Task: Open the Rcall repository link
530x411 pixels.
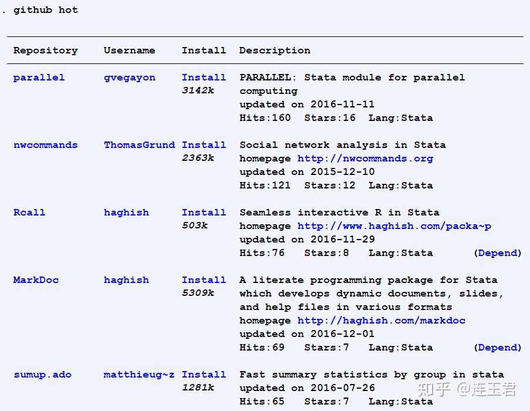Action: click(29, 212)
